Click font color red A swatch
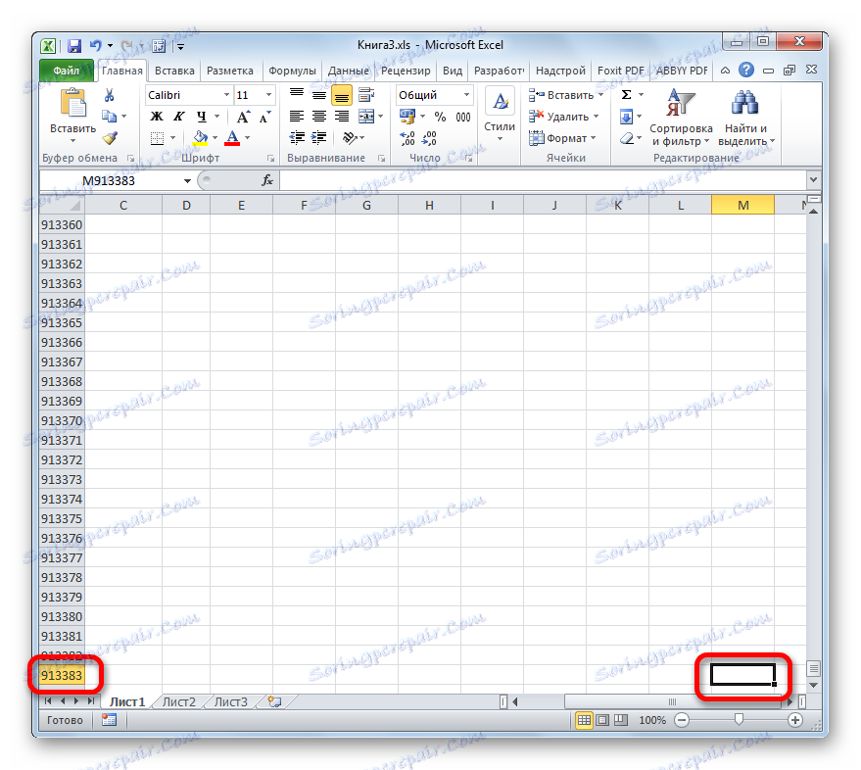861x770 pixels. [233, 138]
